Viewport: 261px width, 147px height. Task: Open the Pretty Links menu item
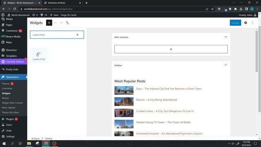12,69
